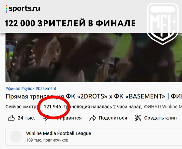Viewport: 182px width, 149px height.
Task: Click the Поделиться button label
Action: pos(113,118)
